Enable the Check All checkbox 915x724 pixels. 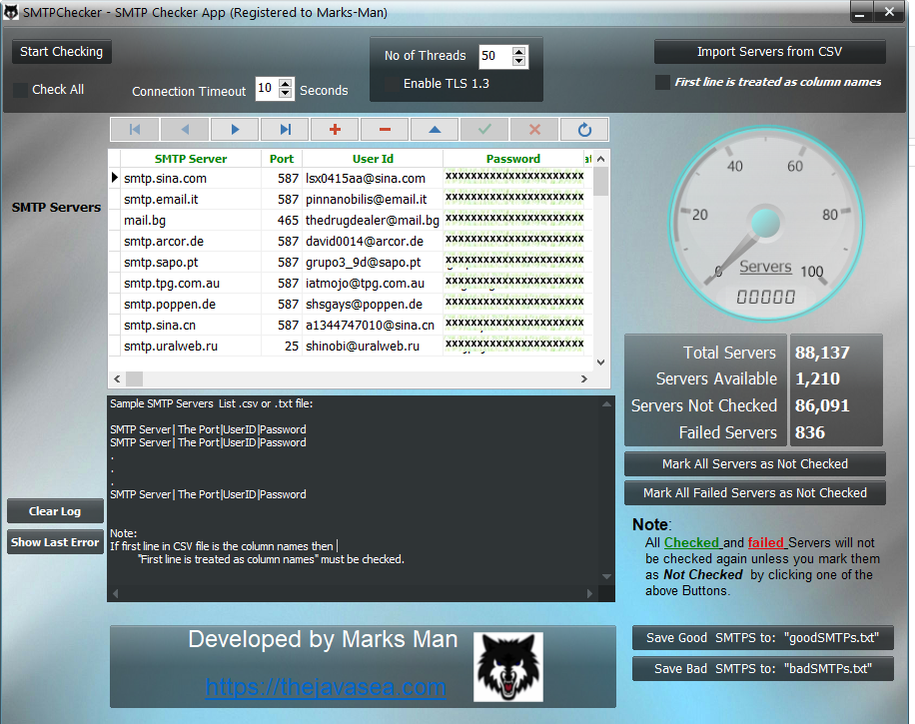pyautogui.click(x=21, y=90)
